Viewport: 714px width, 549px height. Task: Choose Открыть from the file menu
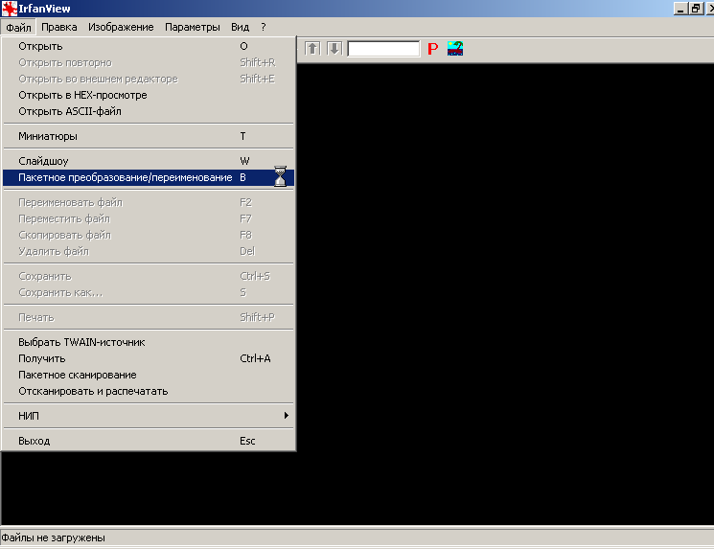(149, 46)
